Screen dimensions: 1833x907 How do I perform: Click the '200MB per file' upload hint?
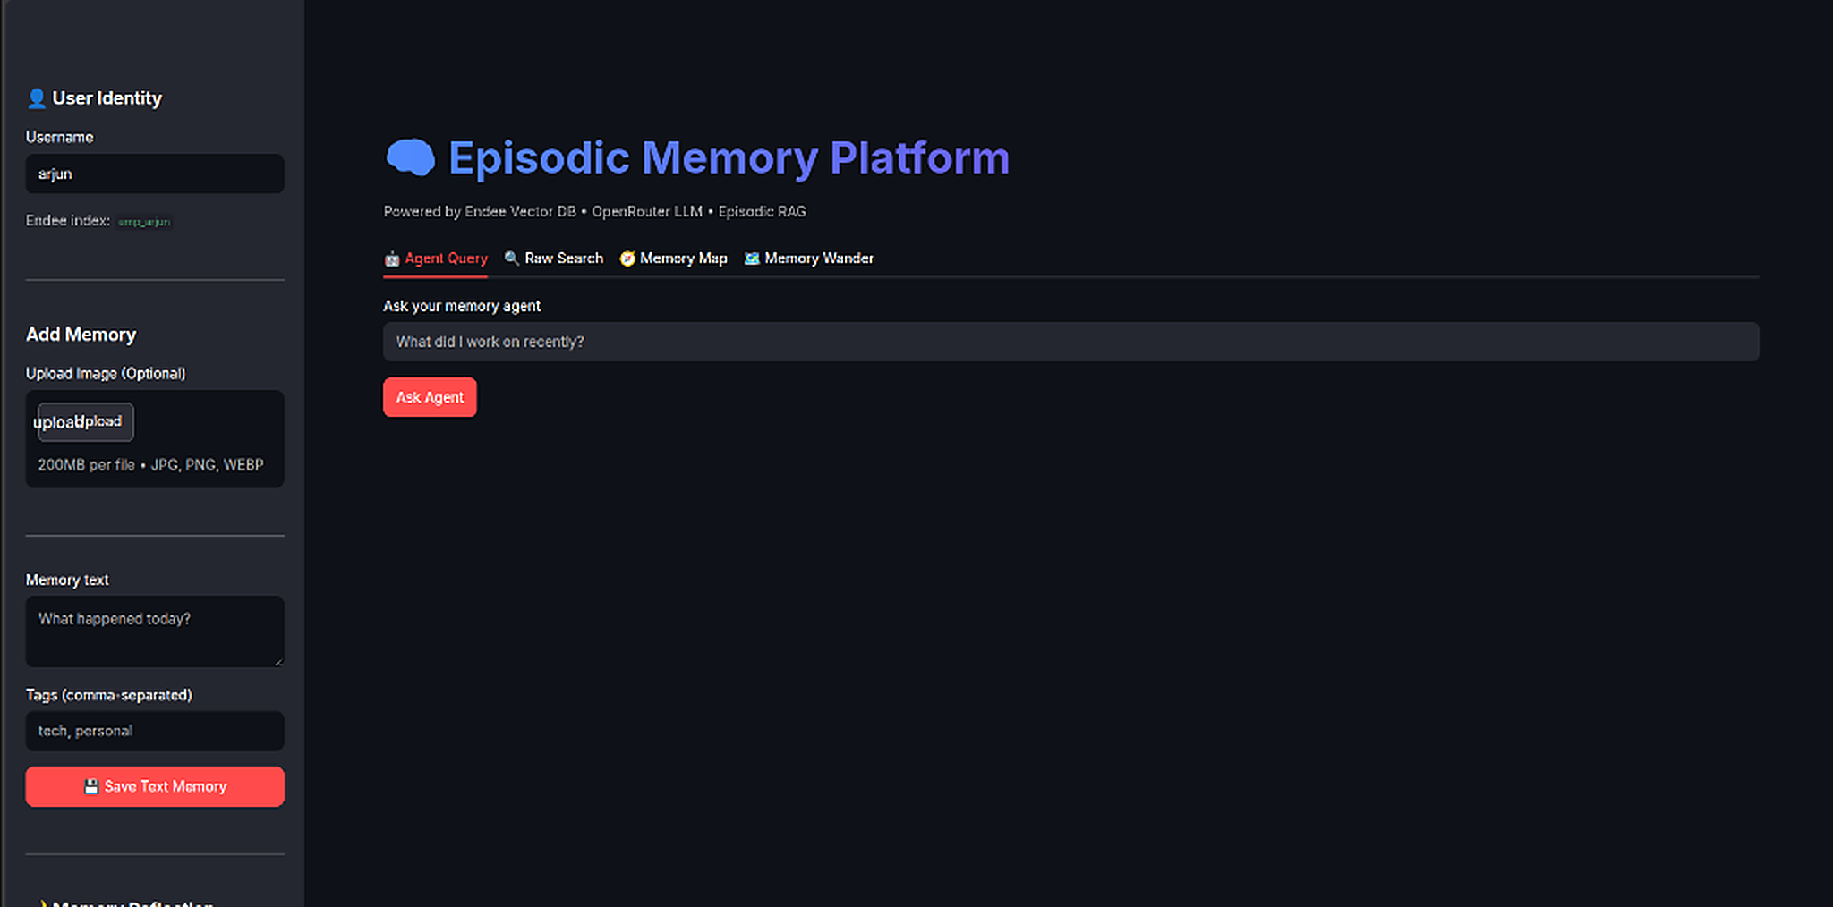coord(150,465)
